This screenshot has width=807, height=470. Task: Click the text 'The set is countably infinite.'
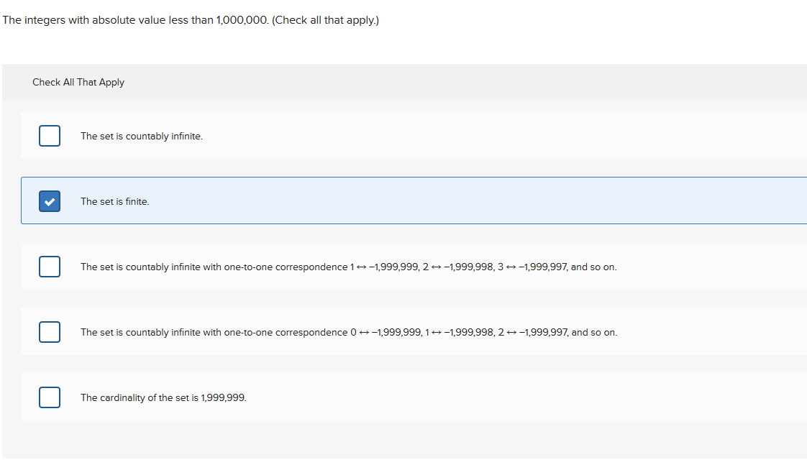[x=142, y=137]
